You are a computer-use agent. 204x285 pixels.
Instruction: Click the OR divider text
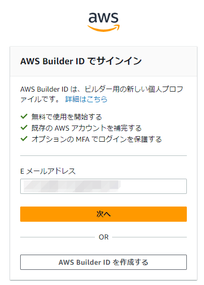tap(104, 237)
